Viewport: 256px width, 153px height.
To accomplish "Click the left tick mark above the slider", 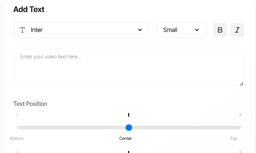I will (17, 115).
